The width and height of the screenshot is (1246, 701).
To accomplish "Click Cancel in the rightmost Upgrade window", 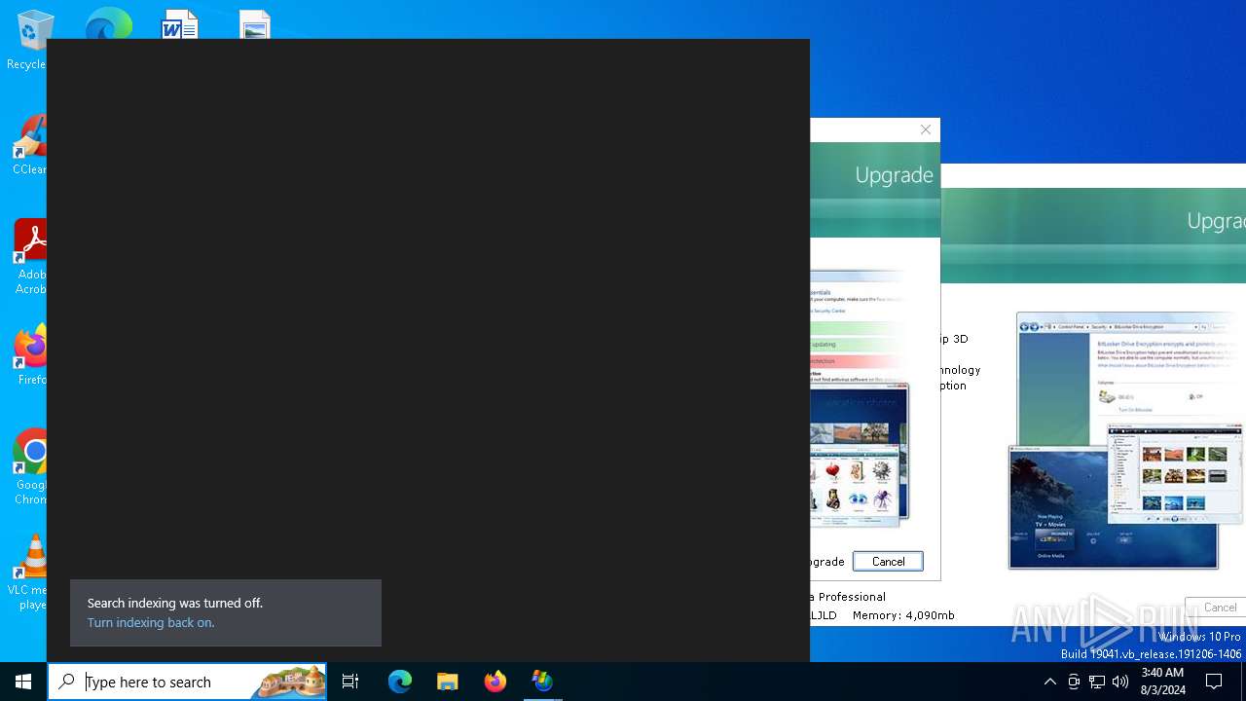I will click(1217, 608).
